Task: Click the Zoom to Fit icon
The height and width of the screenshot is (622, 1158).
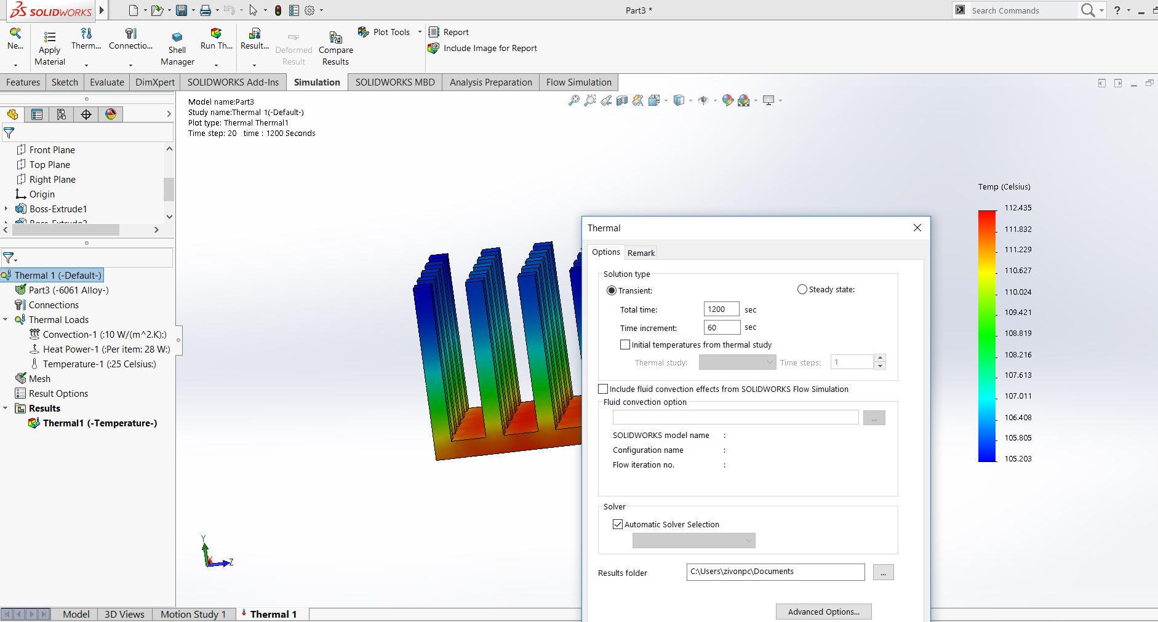Action: [x=573, y=100]
